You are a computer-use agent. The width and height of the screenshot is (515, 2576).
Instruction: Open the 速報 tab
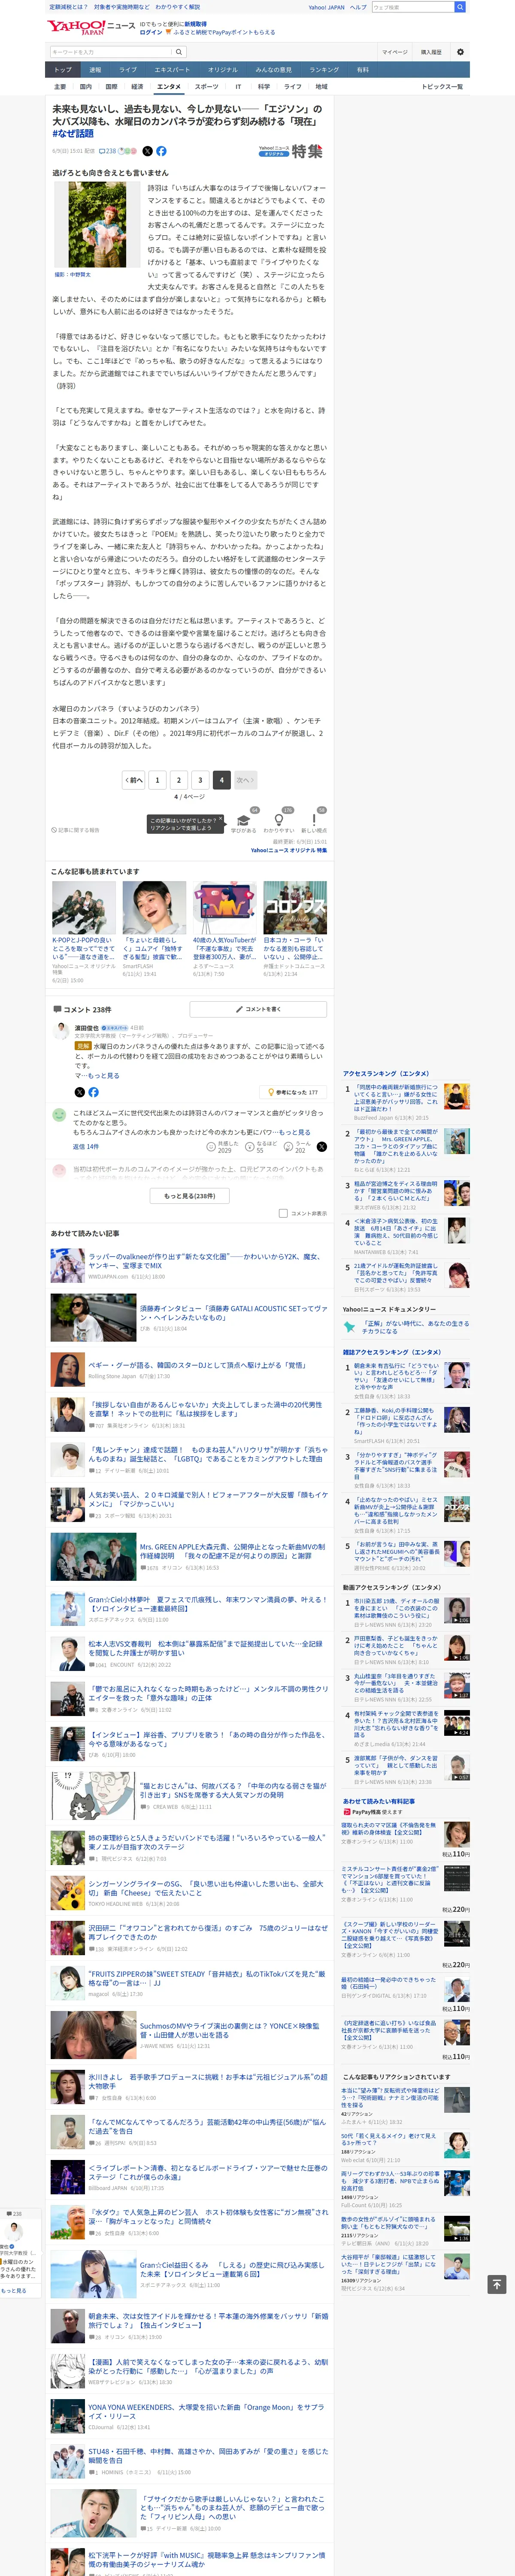tap(95, 70)
